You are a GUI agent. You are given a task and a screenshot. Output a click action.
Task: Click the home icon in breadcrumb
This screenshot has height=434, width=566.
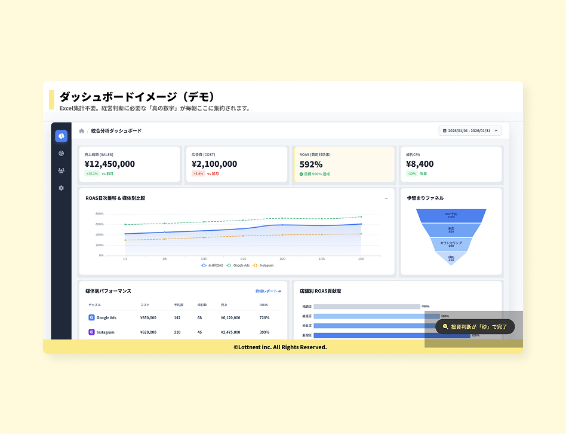coord(82,131)
